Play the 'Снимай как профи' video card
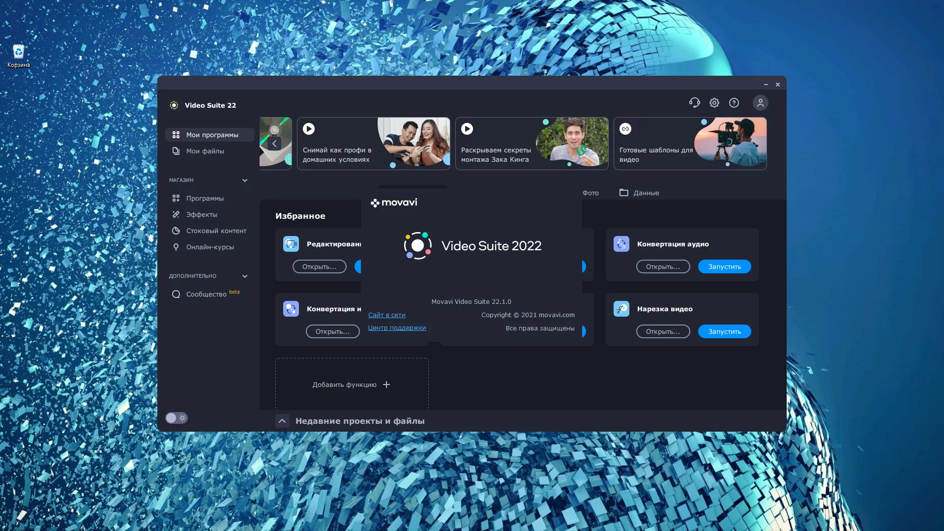 (x=309, y=129)
